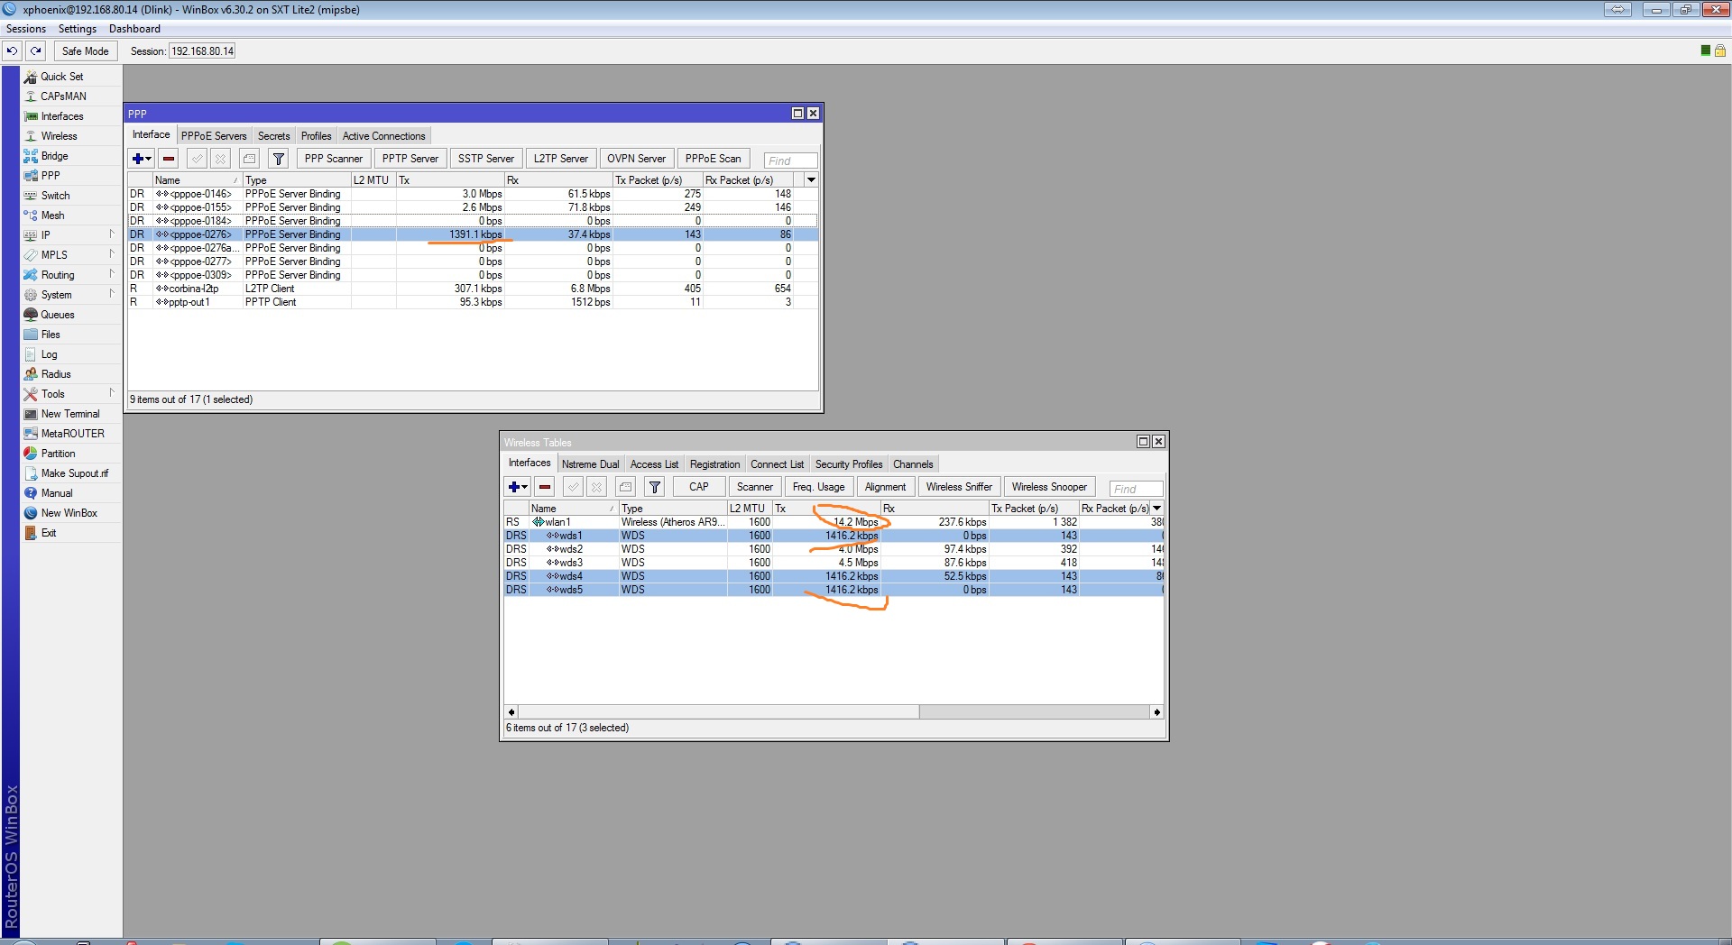Remove selected item in Wireless Tables
1732x945 pixels.
click(x=545, y=487)
